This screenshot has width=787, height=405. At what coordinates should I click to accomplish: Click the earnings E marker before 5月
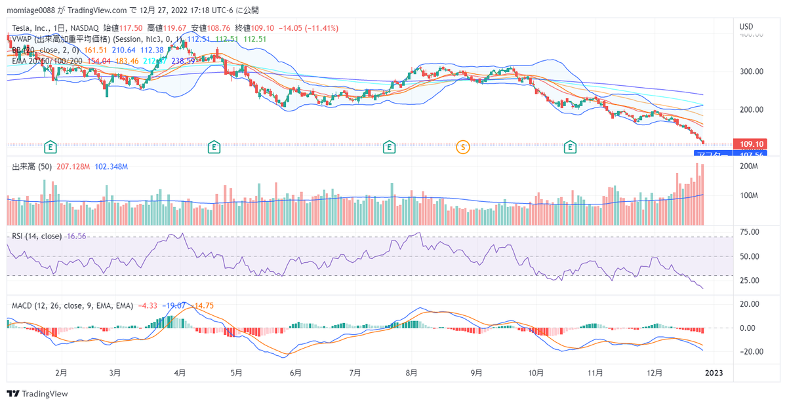(214, 147)
